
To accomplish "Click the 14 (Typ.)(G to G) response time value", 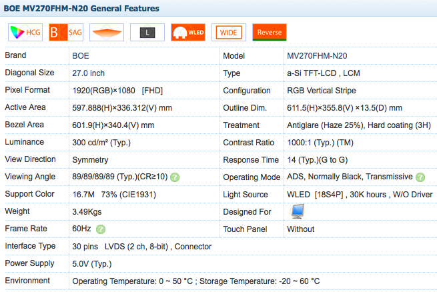I will tap(318, 160).
